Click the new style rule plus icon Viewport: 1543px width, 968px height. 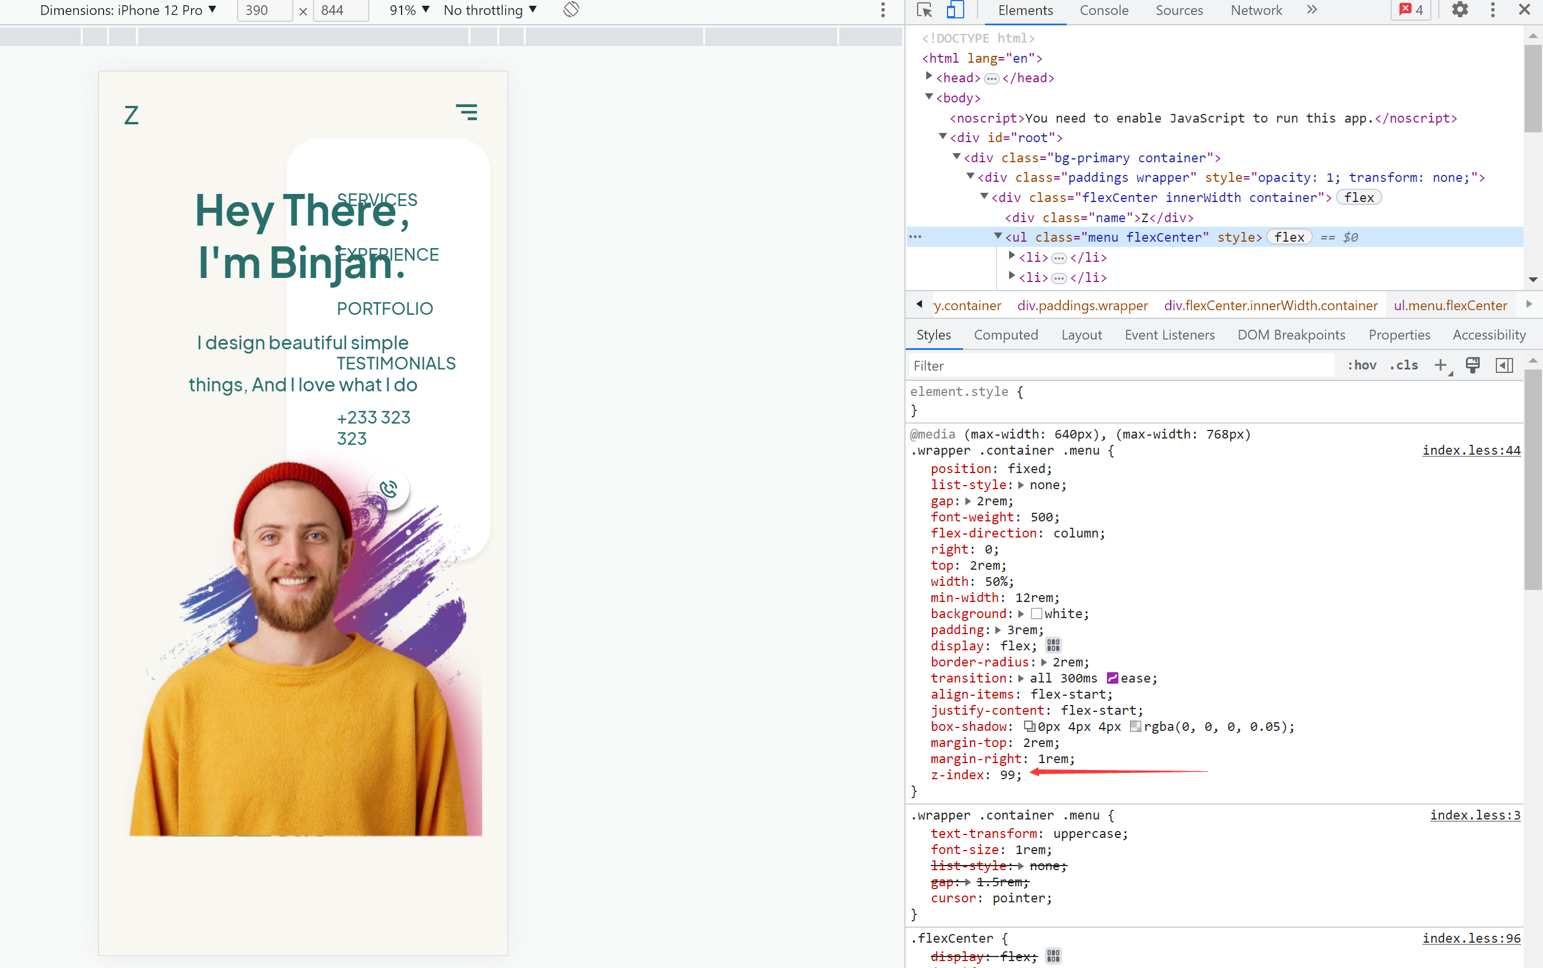(1440, 365)
